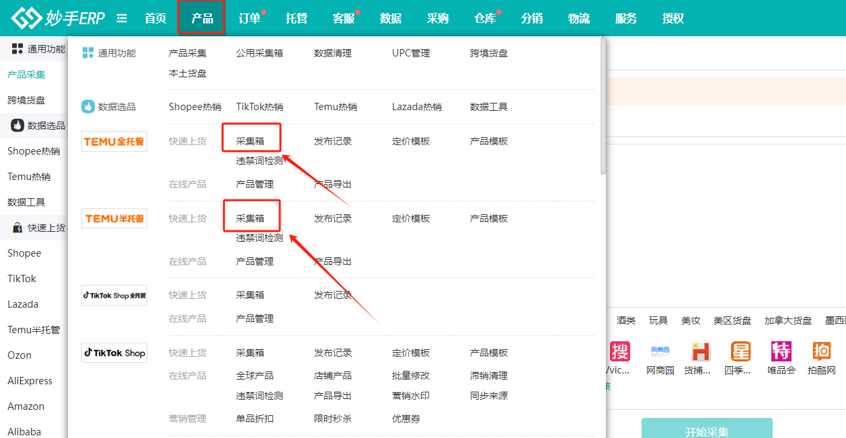Click the 唯品会 source site icon
Image resolution: width=846 pixels, height=438 pixels.
pos(781,351)
